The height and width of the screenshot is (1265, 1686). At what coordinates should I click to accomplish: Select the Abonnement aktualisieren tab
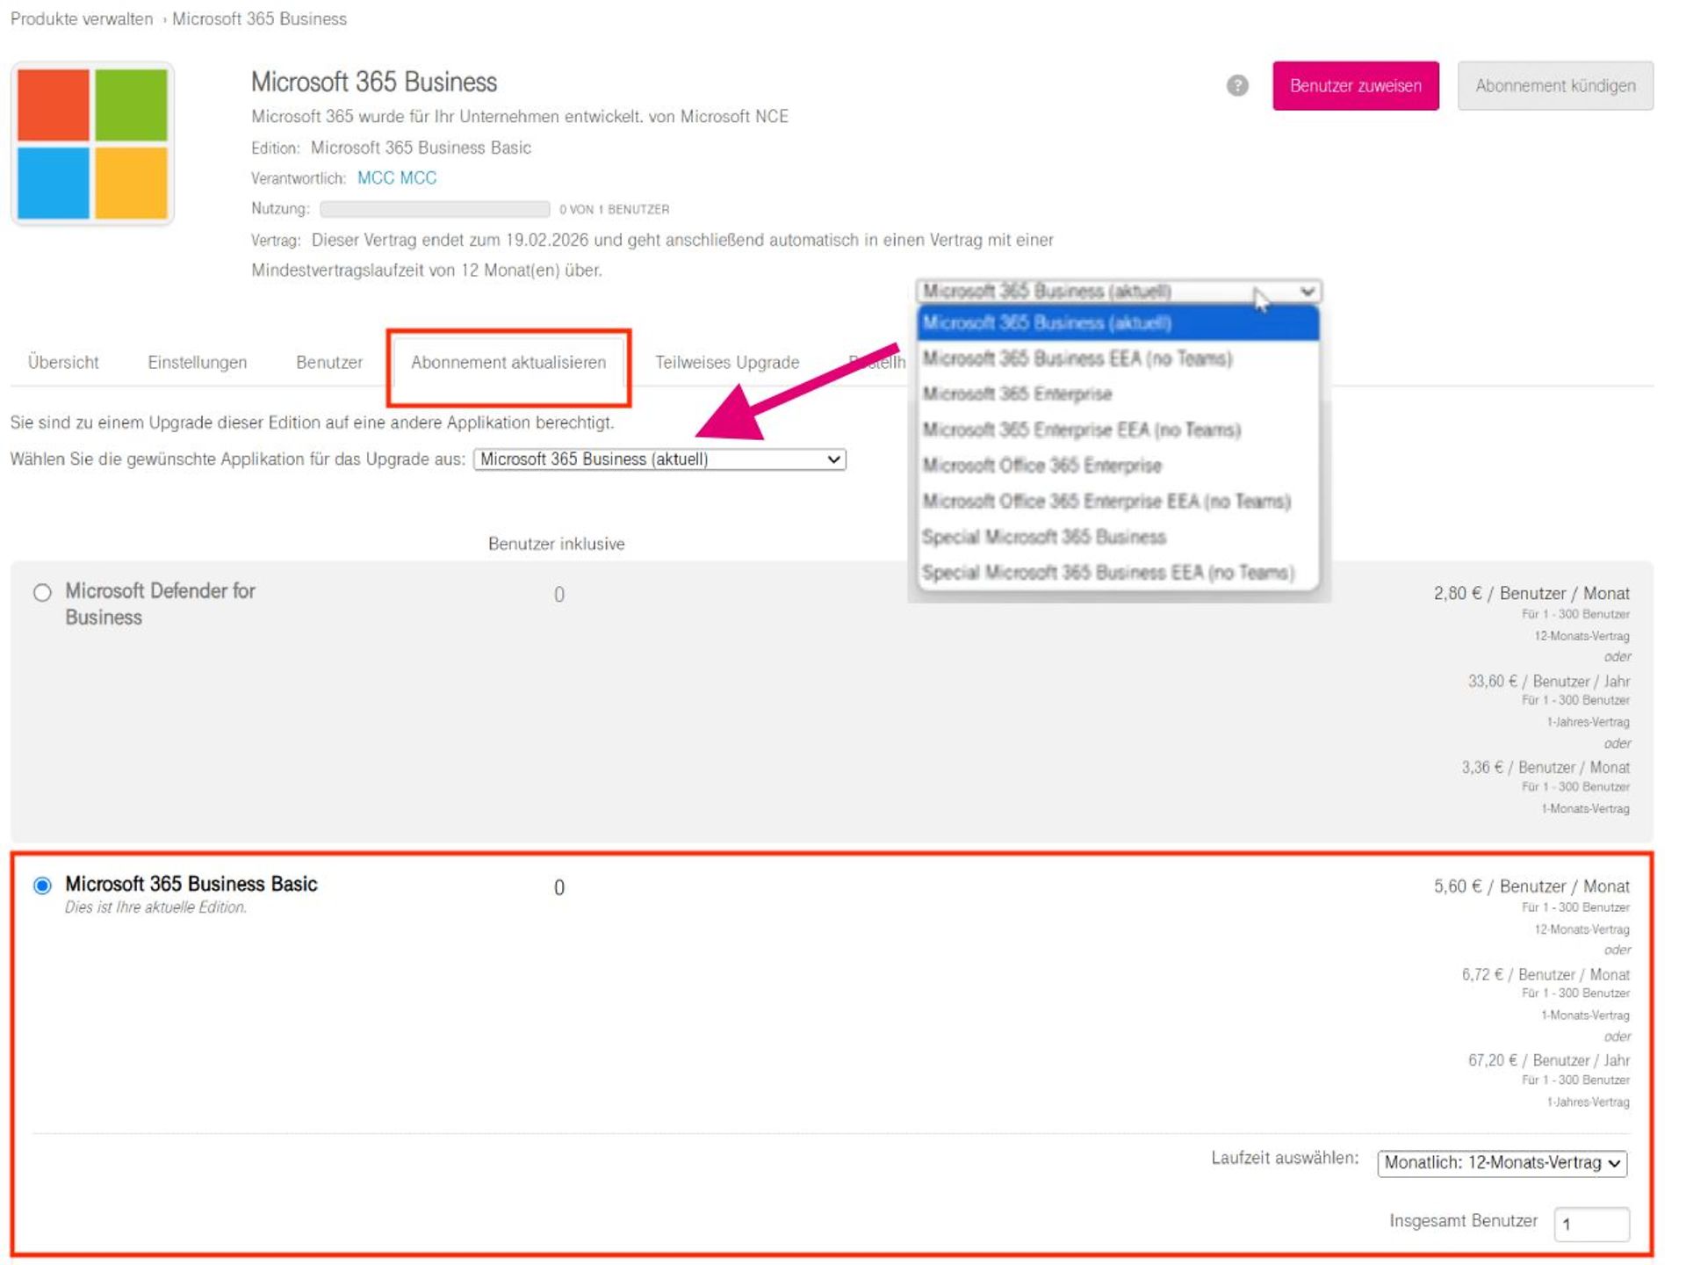508,362
